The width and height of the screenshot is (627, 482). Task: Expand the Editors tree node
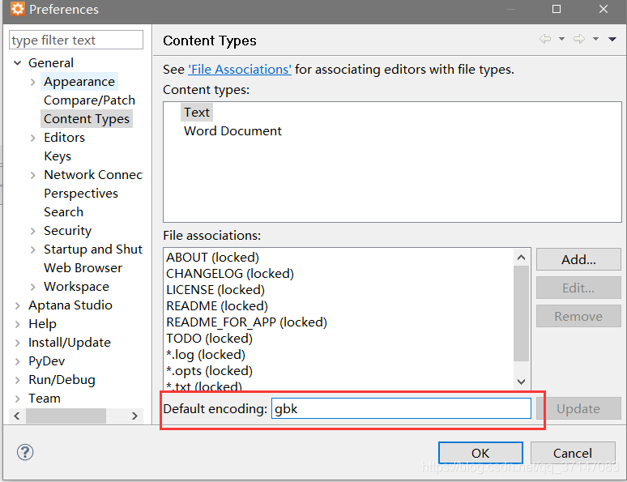pyautogui.click(x=32, y=138)
